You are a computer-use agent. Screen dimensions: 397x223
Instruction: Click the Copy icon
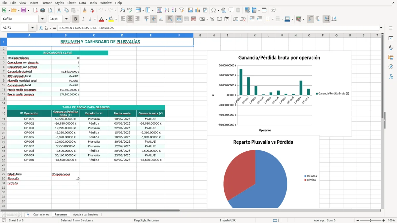point(66,10)
